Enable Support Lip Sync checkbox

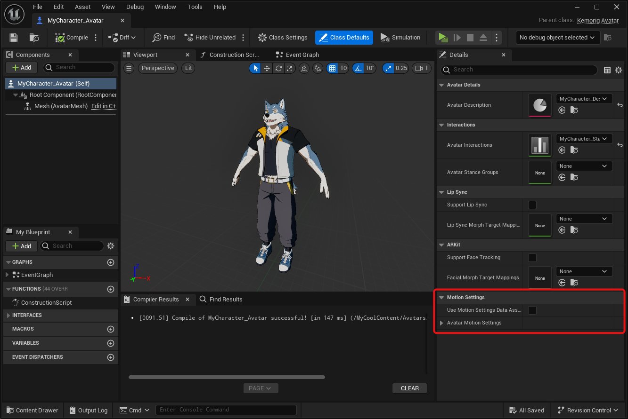(x=532, y=205)
